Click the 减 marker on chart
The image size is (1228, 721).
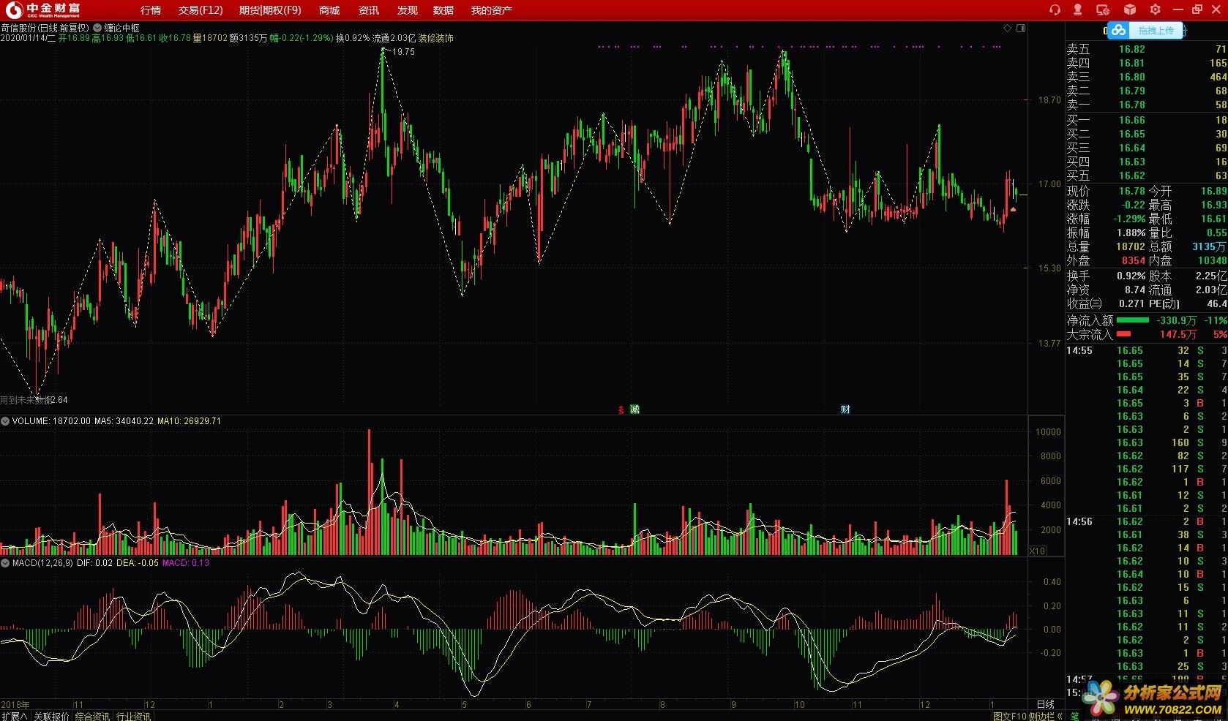(634, 409)
